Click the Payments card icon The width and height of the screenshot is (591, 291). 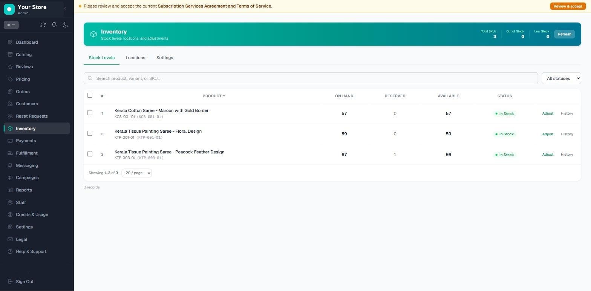point(10,141)
